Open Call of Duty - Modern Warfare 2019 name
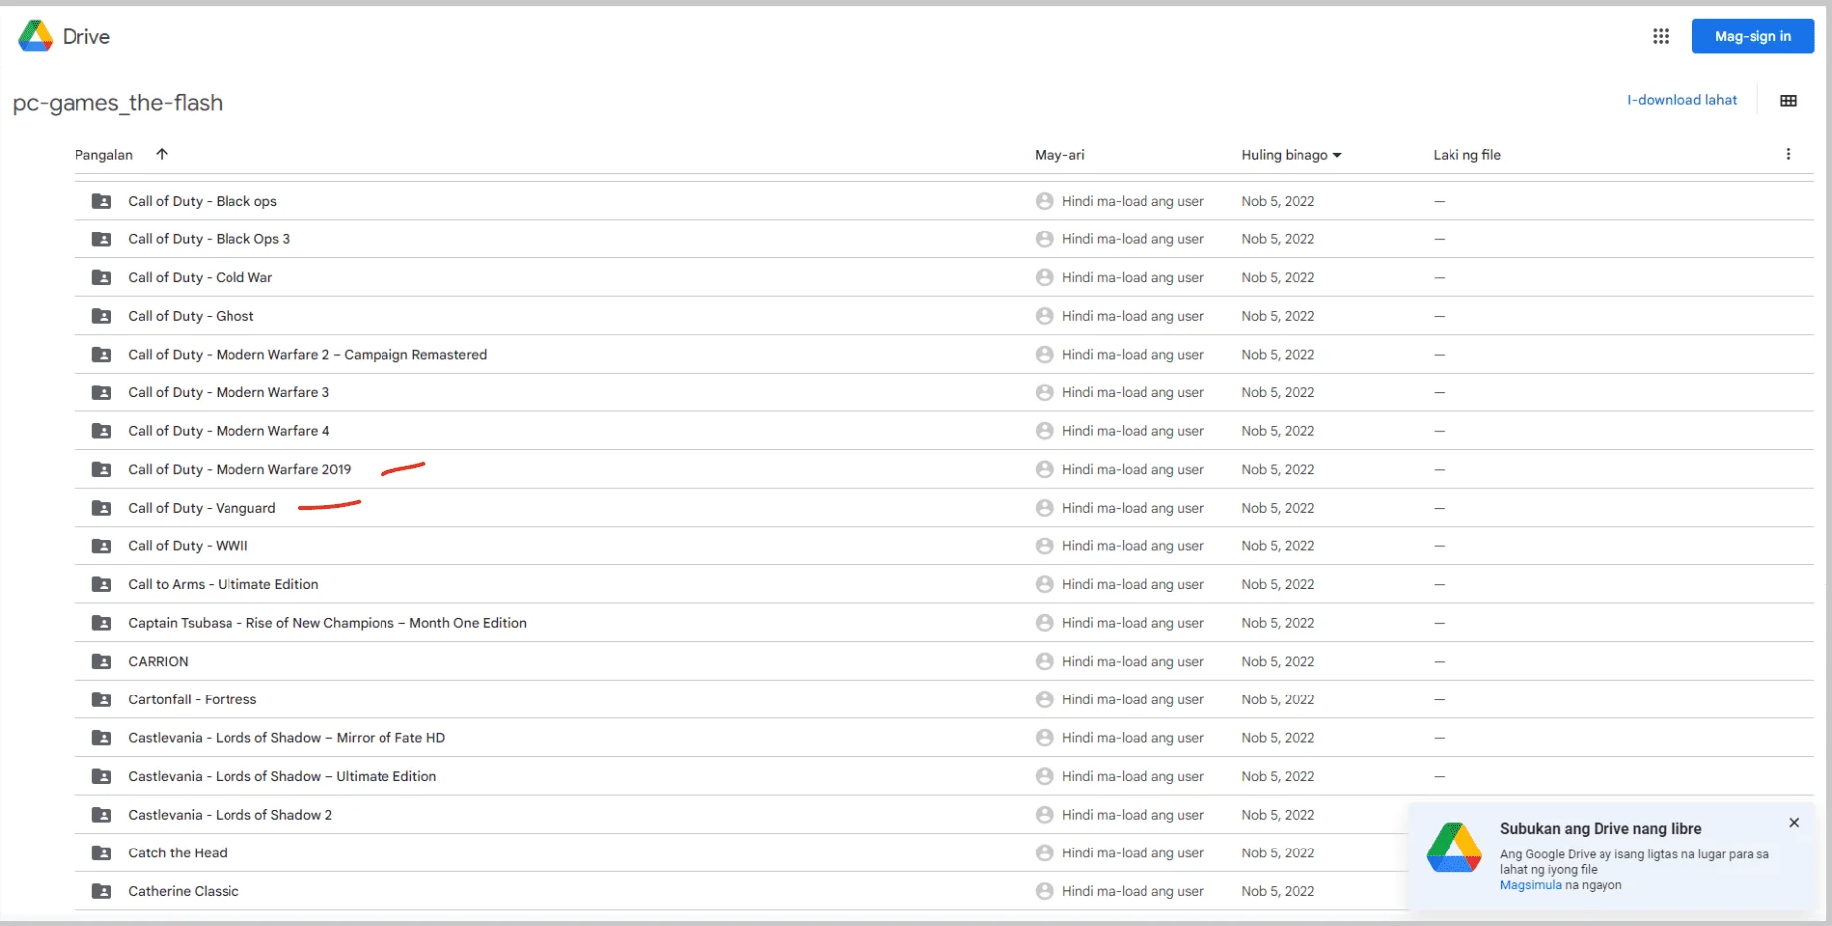This screenshot has width=1832, height=926. [239, 469]
